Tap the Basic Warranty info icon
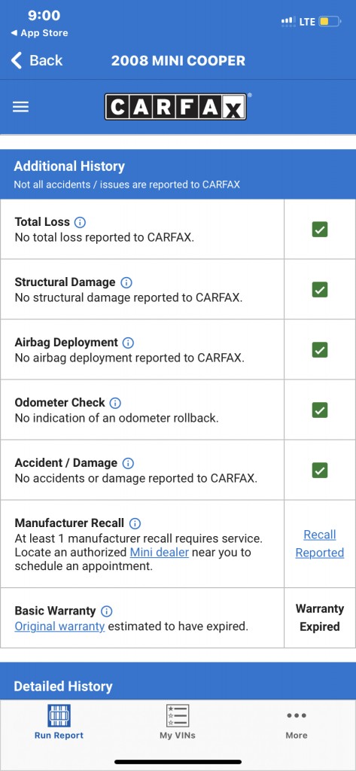356x771 pixels. point(106,611)
